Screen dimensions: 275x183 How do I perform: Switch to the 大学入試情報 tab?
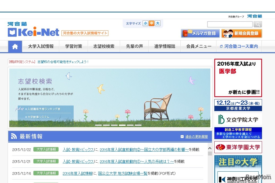point(41,46)
